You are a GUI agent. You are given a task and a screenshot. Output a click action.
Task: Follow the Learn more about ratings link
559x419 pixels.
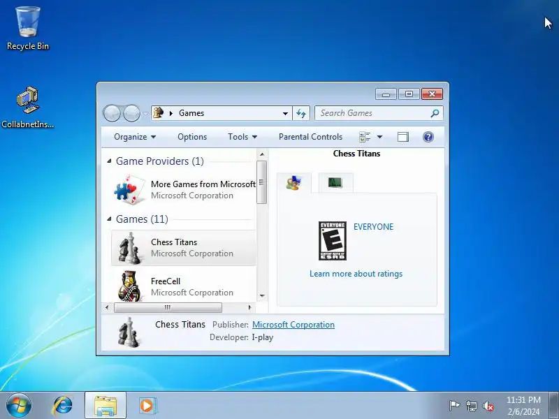(x=356, y=274)
